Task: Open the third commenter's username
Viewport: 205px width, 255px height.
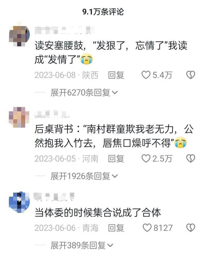Action: click(54, 197)
